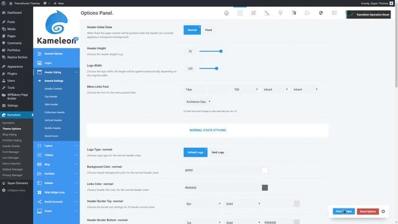Open Side Header submenu item
398x224 pixels.
tap(51, 105)
